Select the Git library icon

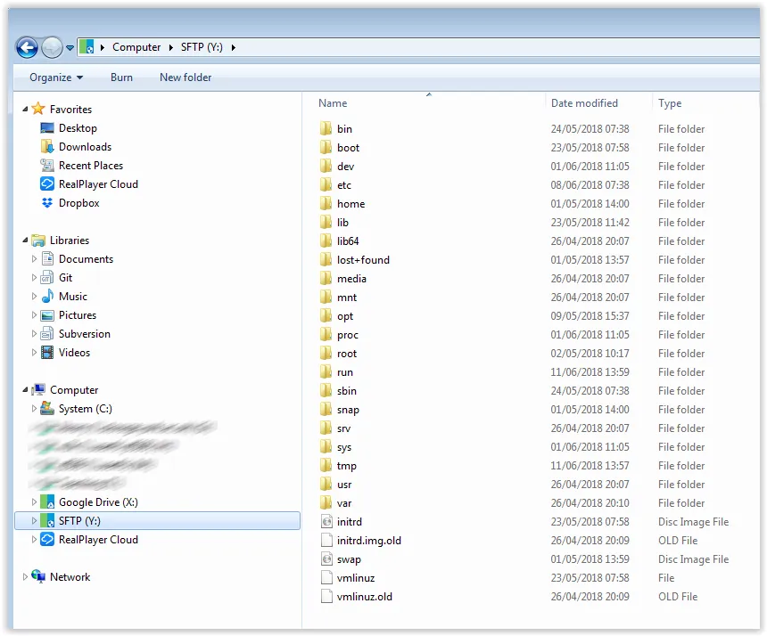(x=47, y=277)
